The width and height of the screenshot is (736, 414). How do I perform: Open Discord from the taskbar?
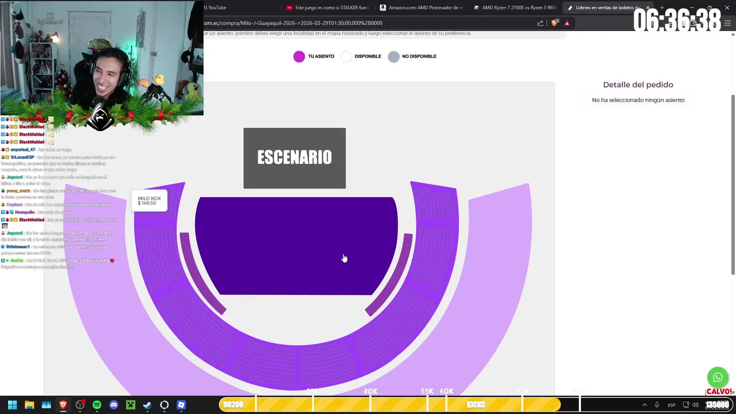[114, 405]
